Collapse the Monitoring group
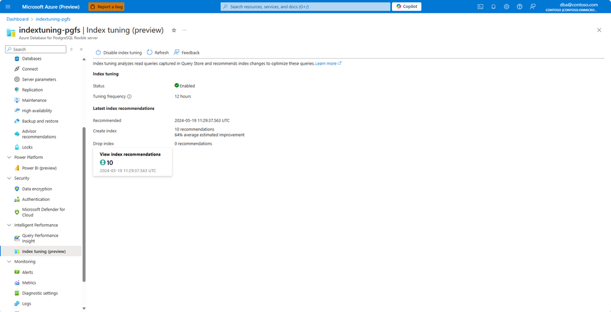The height and width of the screenshot is (312, 611). click(9, 262)
